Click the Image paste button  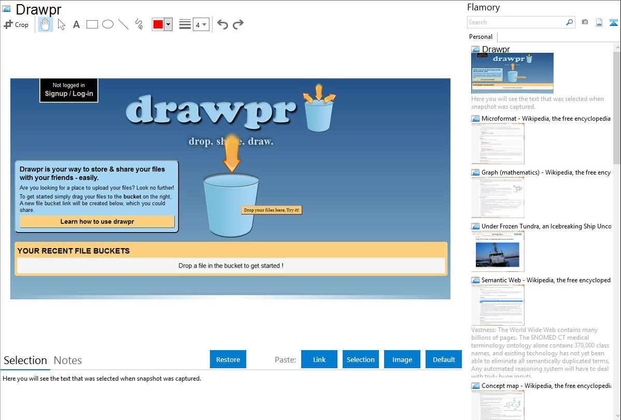402,359
